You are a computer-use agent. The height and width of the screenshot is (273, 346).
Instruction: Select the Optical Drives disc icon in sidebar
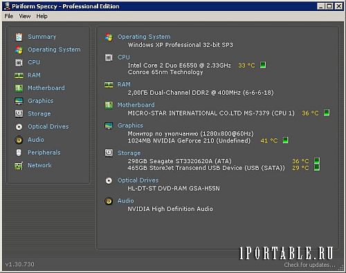19,126
